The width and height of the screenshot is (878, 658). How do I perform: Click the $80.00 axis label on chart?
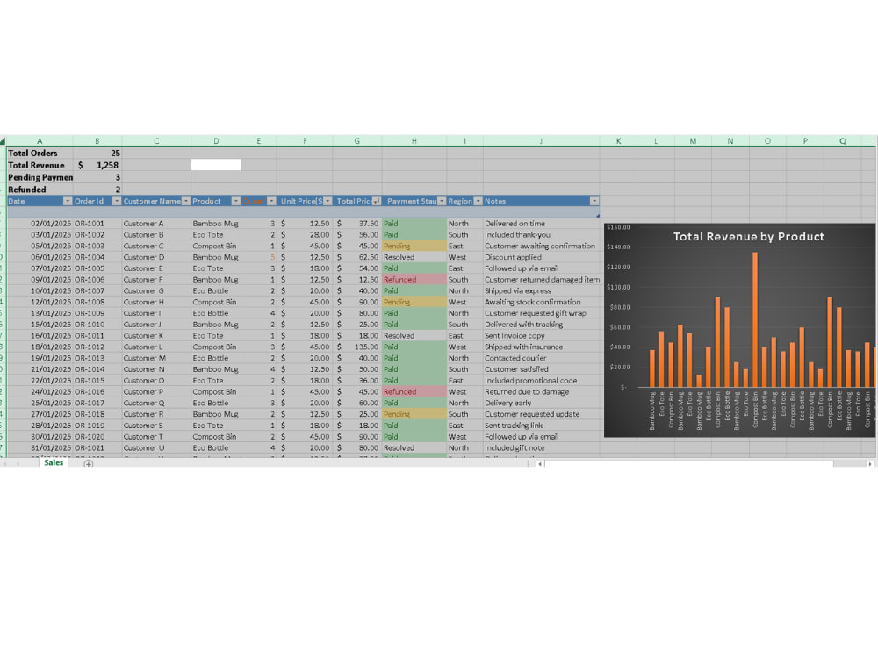[x=619, y=307]
